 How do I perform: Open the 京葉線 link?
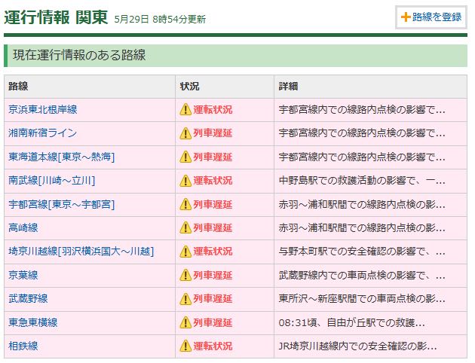point(23,276)
